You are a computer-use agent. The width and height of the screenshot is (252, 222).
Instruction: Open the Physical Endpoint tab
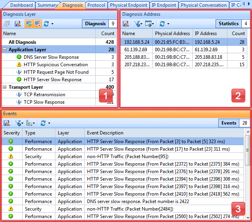click(129, 5)
